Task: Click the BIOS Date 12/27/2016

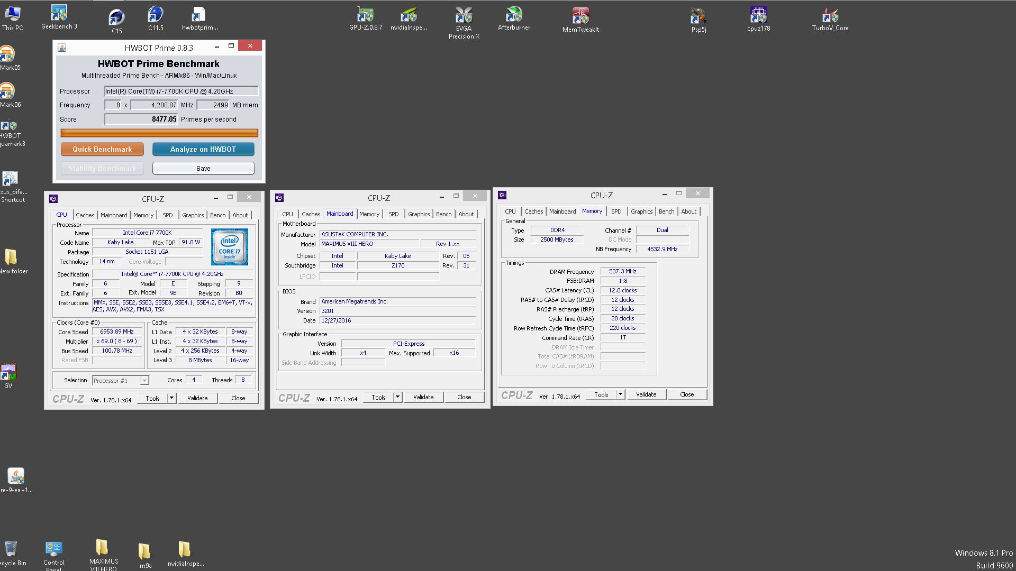Action: [x=398, y=320]
